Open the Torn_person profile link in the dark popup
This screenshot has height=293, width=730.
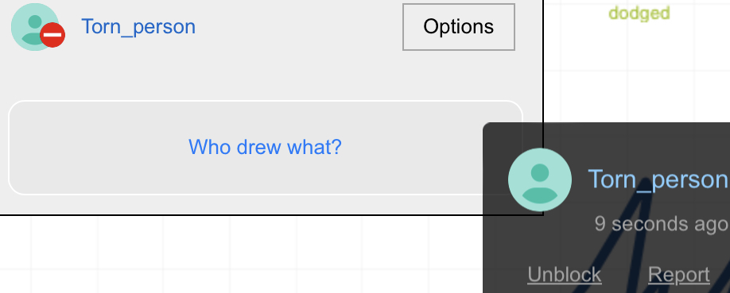pos(658,179)
